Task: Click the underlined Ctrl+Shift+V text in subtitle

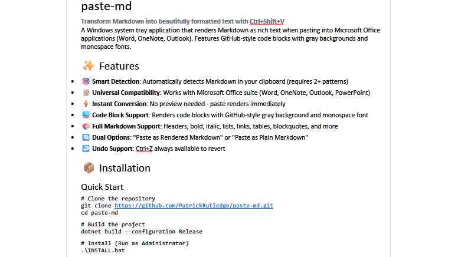Action: pyautogui.click(x=267, y=21)
